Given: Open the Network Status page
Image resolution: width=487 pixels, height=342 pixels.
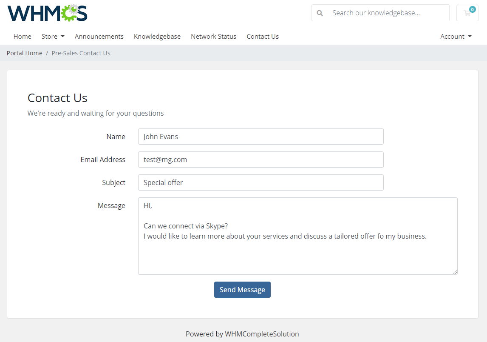Looking at the screenshot, I should pos(213,36).
